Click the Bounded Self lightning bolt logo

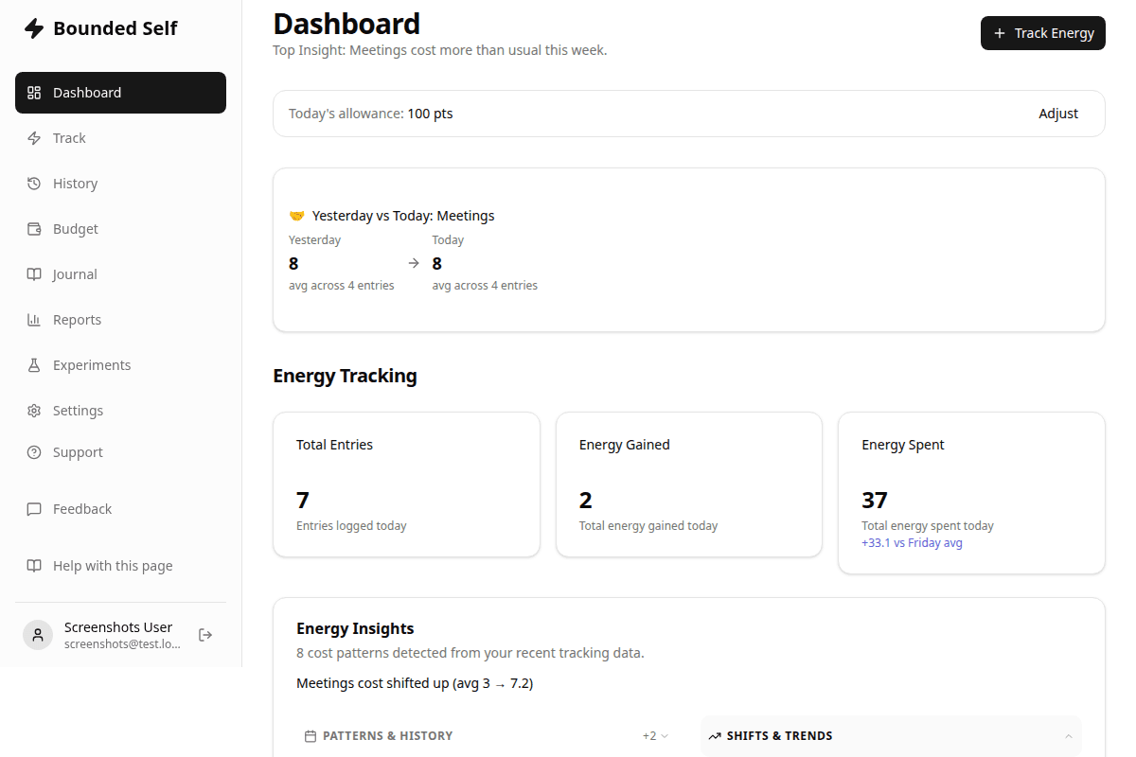coord(34,27)
